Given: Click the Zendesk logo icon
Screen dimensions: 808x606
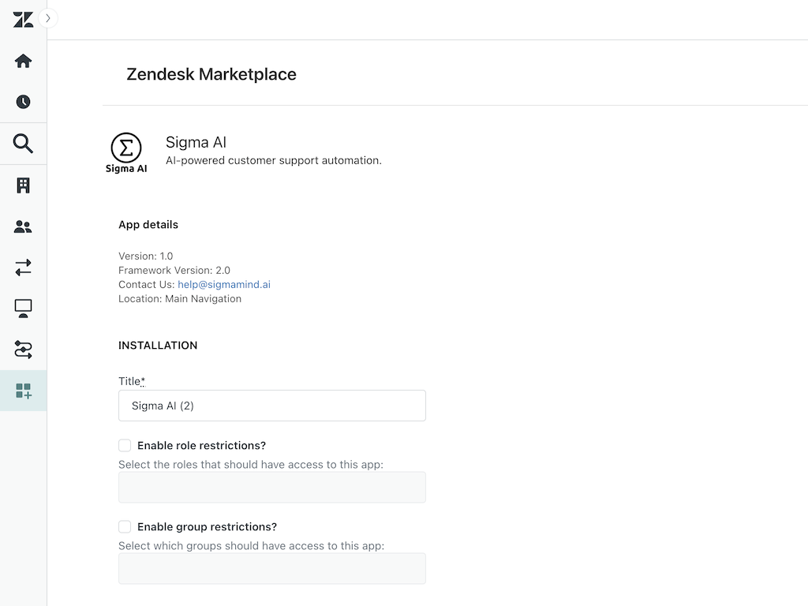Looking at the screenshot, I should pos(23,20).
